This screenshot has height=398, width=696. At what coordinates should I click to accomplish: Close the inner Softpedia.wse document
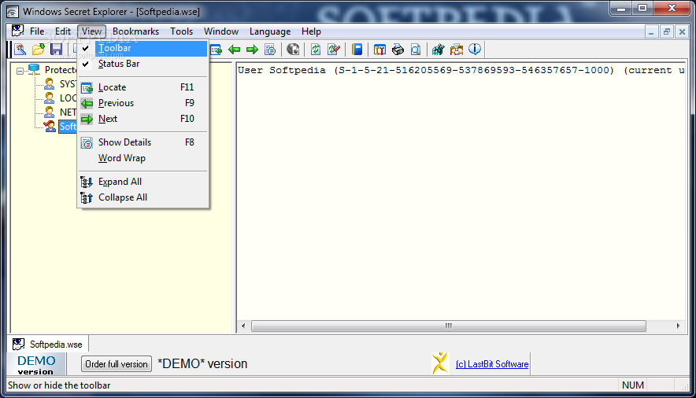(683, 31)
